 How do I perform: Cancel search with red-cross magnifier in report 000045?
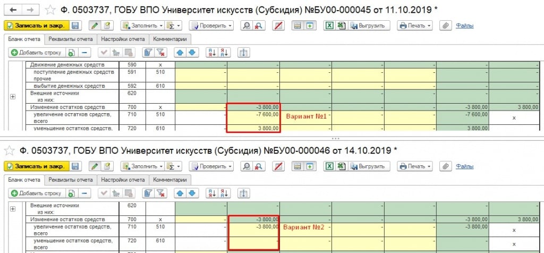[258, 26]
